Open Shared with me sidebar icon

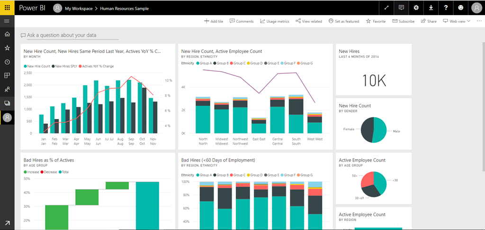(x=7, y=89)
